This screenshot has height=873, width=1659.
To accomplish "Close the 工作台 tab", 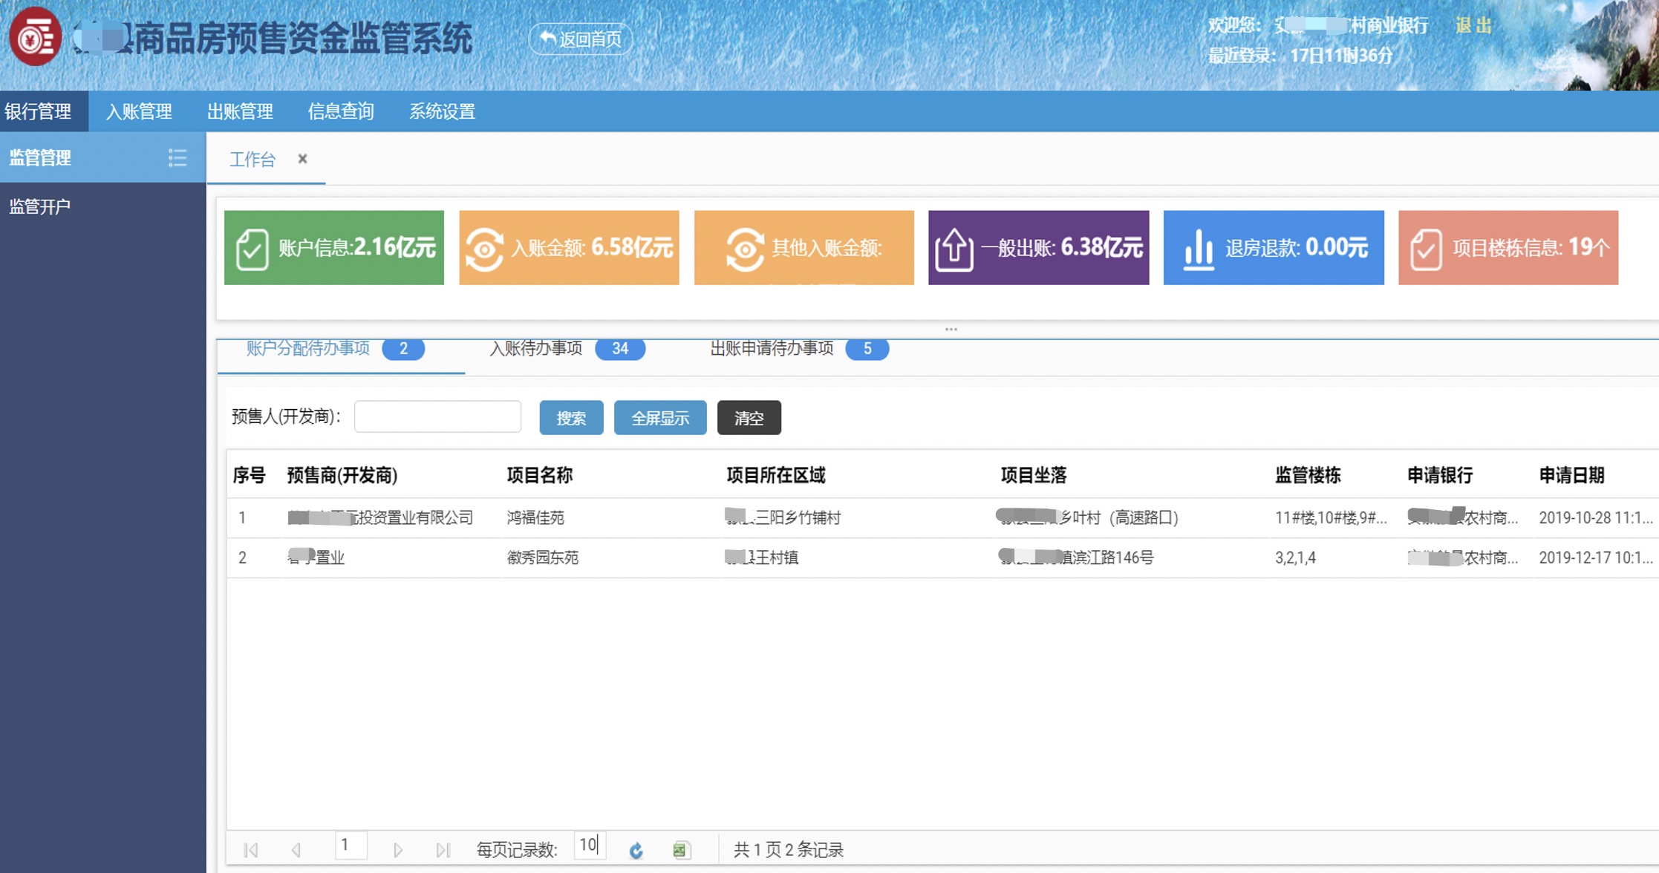I will (x=302, y=159).
